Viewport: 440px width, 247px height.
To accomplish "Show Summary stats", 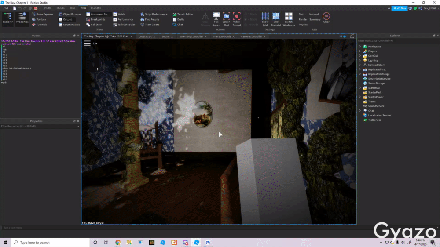I will (315, 19).
